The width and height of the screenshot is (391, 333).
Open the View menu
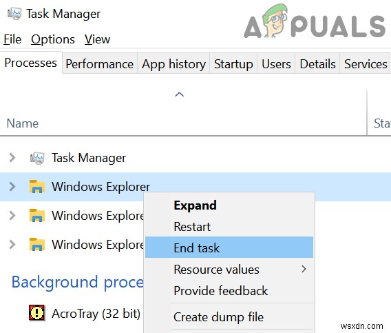(x=97, y=39)
